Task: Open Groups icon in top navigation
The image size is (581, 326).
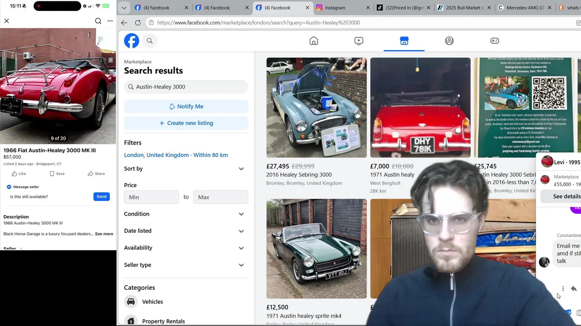Action: pyautogui.click(x=449, y=41)
